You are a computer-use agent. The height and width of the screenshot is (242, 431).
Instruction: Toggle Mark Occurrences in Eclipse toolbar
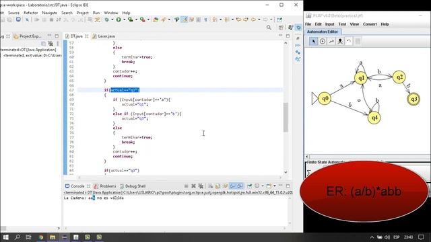click(184, 19)
